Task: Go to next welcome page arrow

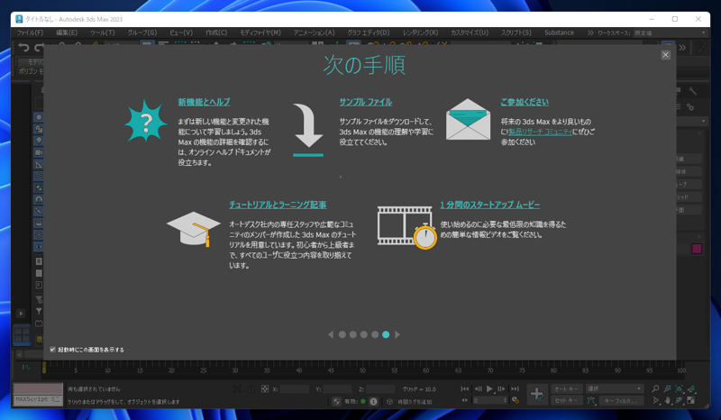Action: click(x=397, y=334)
